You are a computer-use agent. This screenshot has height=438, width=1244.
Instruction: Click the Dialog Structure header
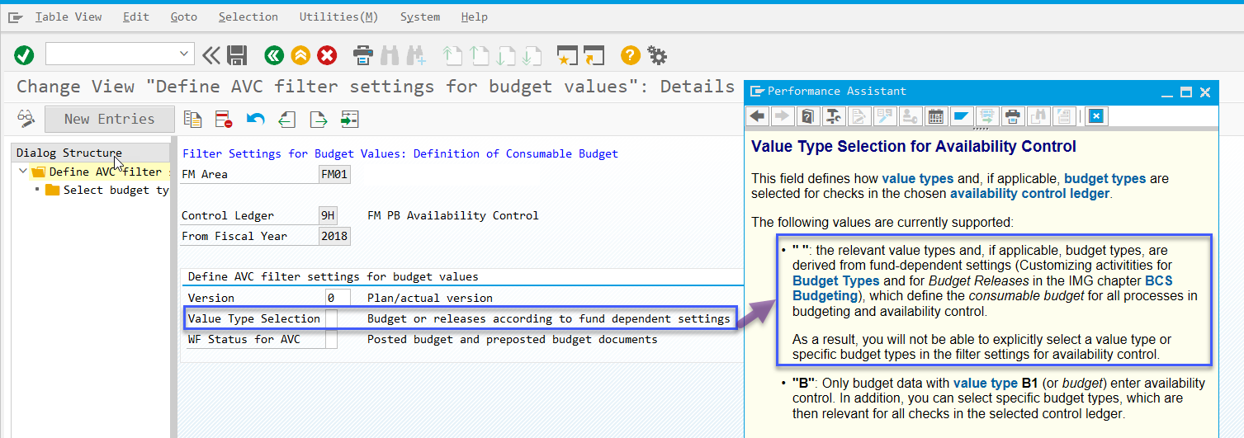(x=91, y=153)
